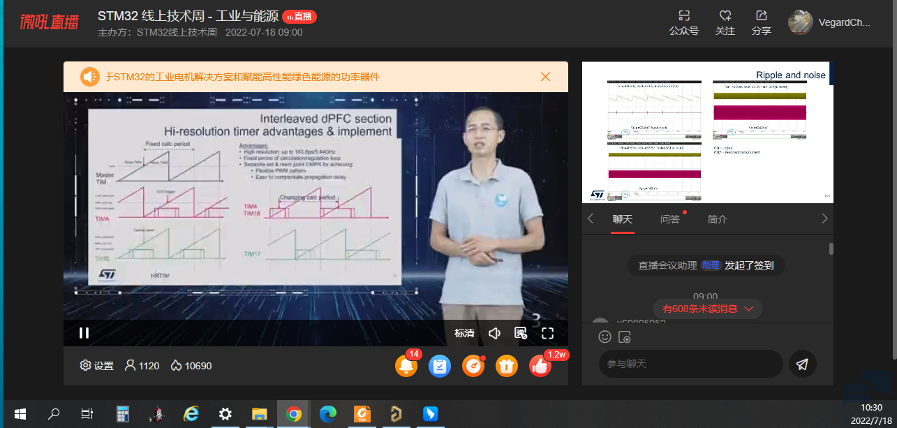Click the red 直播 live badge
Screen dimensions: 897x428
[299, 17]
